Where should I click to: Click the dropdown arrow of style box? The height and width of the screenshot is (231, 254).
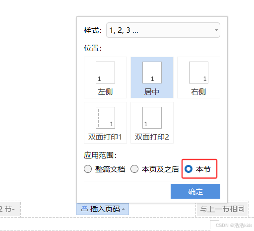click(x=216, y=30)
